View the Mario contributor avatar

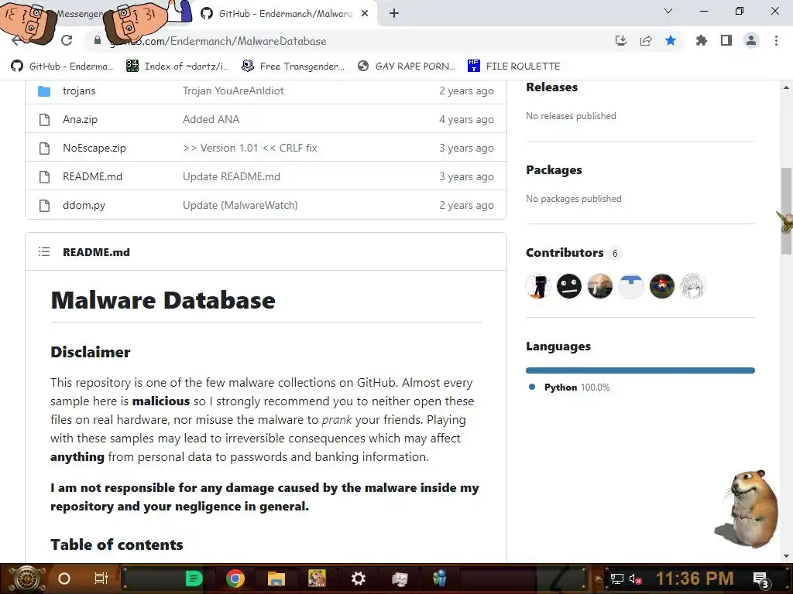click(x=661, y=286)
